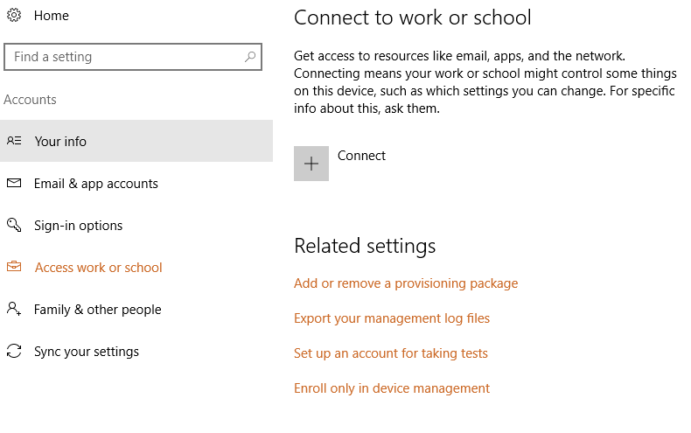
Task: Click the Family & other people icon
Action: point(14,308)
